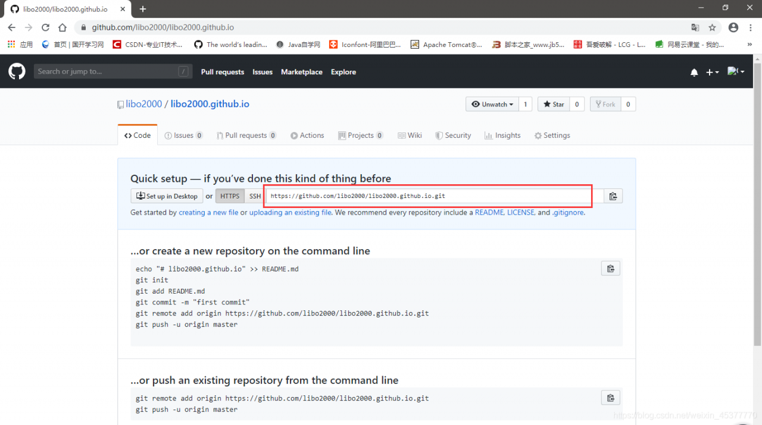The height and width of the screenshot is (425, 762).
Task: Open the CSDN bookmark
Action: coord(148,45)
